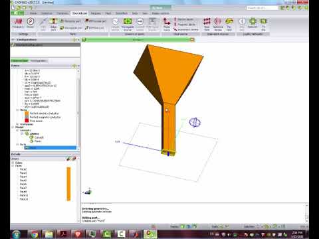The image size is (319, 239).
Task: Open the tree panel header dropdown arrow
Action: click(78, 66)
